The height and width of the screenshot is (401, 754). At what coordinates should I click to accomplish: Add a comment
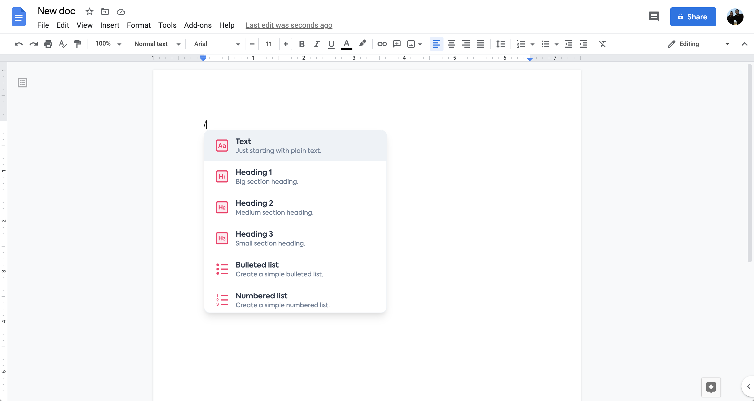[x=397, y=44]
